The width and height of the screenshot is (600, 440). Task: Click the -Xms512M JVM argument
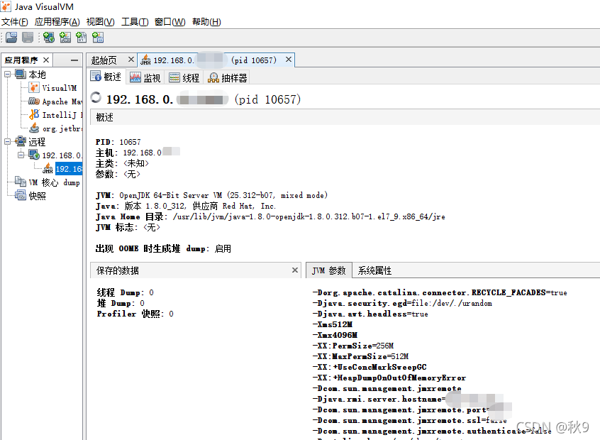pyautogui.click(x=333, y=324)
